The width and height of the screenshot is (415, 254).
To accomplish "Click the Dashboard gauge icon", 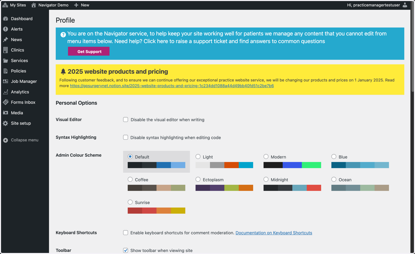I will click(x=6, y=19).
